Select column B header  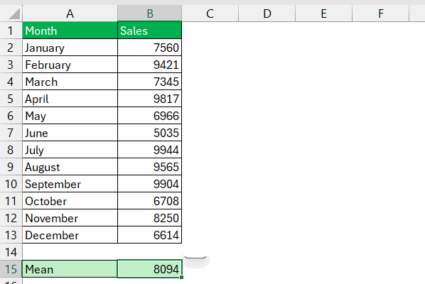150,13
